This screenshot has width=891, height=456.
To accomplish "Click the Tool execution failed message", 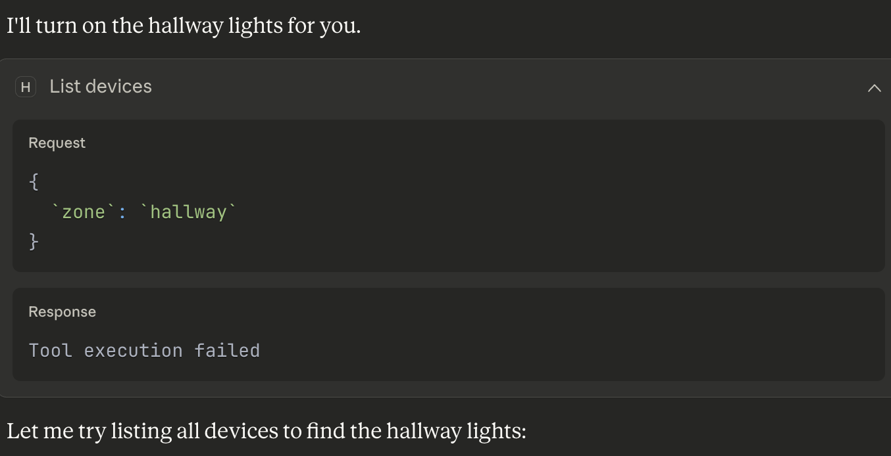I will (x=144, y=350).
